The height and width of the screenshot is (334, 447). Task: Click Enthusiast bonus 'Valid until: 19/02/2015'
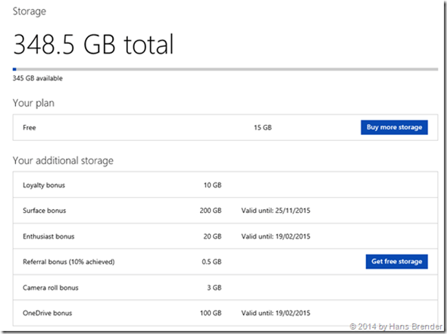276,236
